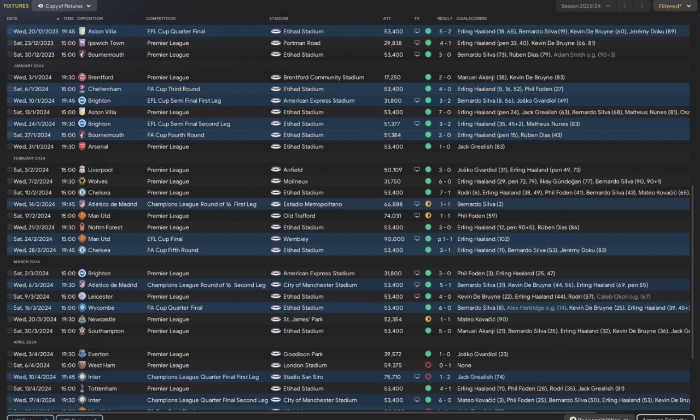Click the Newcastle club badge
Screen dimensions: 700x420
(82, 320)
